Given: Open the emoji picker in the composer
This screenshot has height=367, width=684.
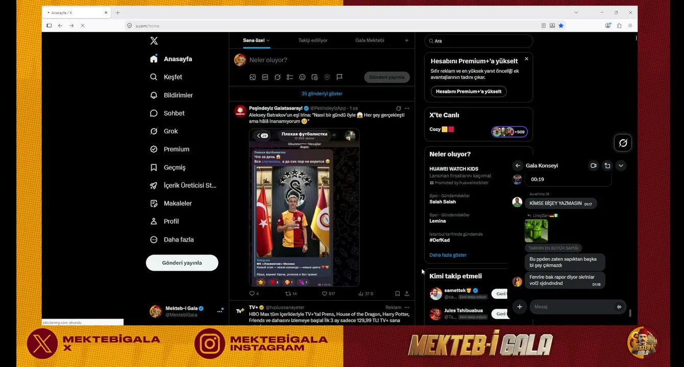Looking at the screenshot, I should point(302,77).
